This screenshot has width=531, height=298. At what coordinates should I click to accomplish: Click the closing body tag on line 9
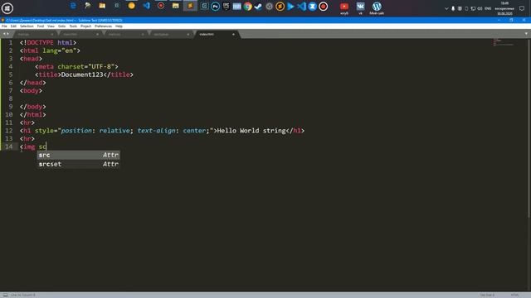[x=33, y=107]
